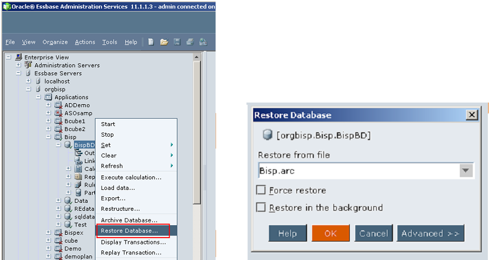489x260 pixels.
Task: Choose Archive Database from context menu
Action: pyautogui.click(x=136, y=220)
